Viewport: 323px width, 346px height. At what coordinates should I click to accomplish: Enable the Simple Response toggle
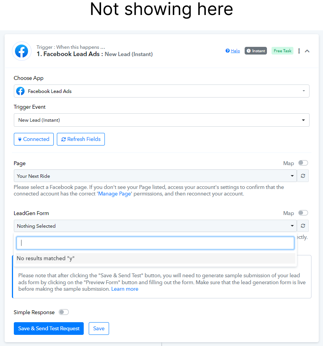click(64, 312)
